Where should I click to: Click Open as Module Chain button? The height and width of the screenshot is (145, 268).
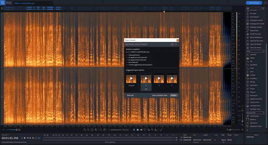coord(160,95)
